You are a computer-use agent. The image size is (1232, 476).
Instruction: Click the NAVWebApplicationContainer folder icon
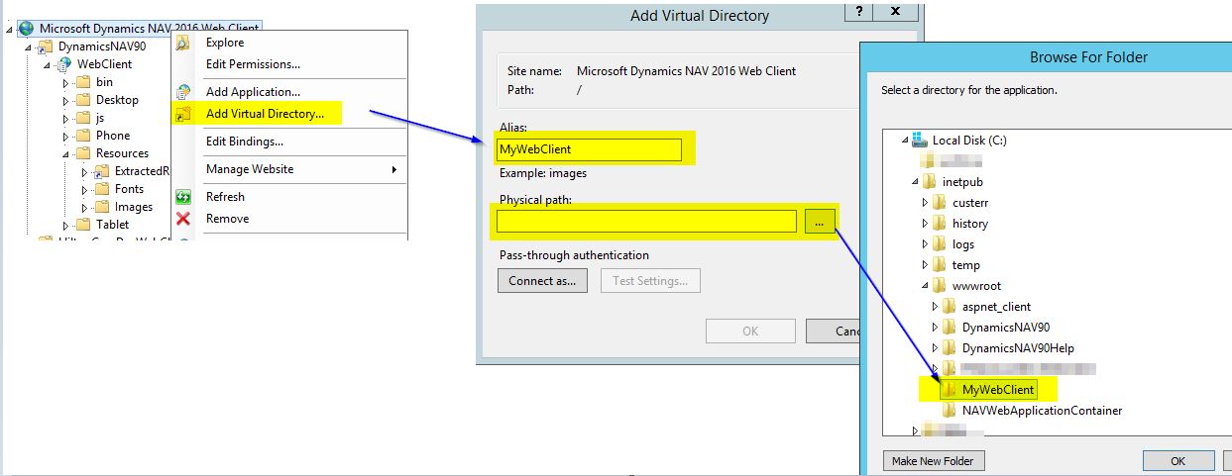pyautogui.click(x=950, y=411)
